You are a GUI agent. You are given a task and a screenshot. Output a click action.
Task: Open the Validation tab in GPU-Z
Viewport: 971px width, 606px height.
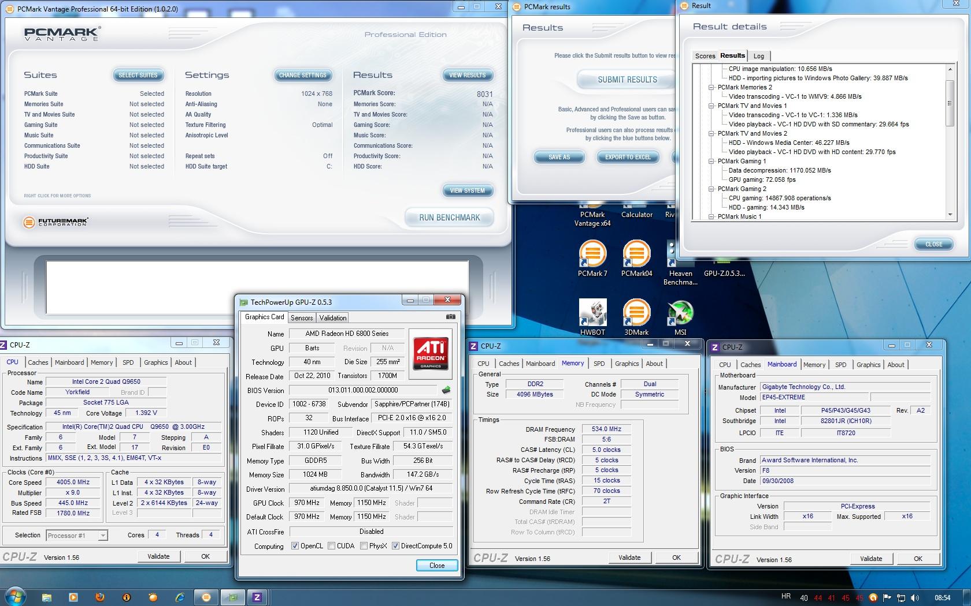tap(333, 318)
